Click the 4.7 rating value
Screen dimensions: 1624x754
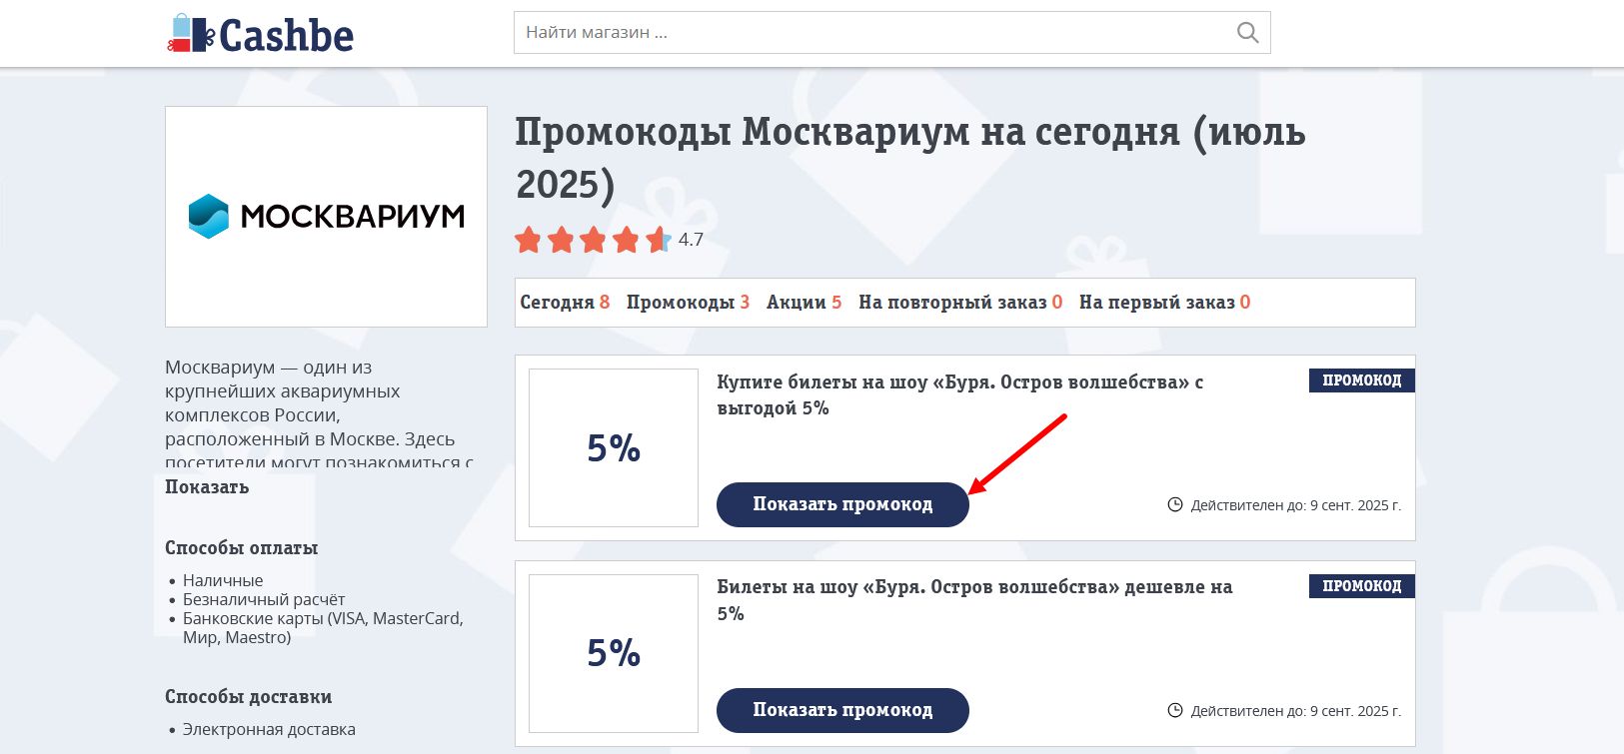(x=691, y=240)
